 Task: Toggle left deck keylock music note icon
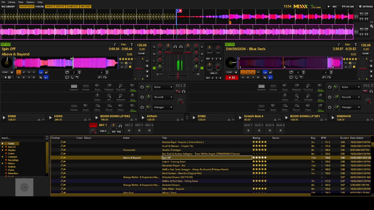coord(115,45)
